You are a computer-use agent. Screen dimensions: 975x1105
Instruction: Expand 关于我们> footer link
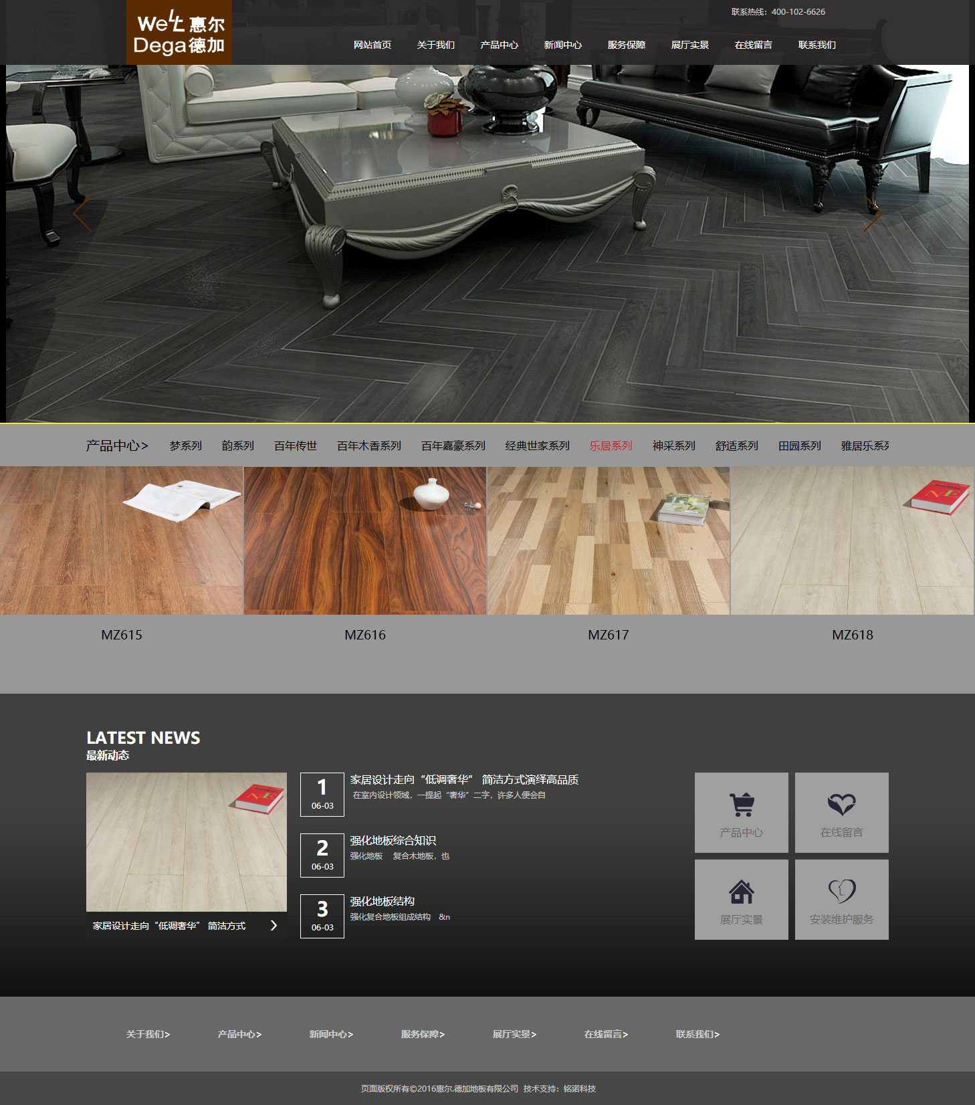148,1034
